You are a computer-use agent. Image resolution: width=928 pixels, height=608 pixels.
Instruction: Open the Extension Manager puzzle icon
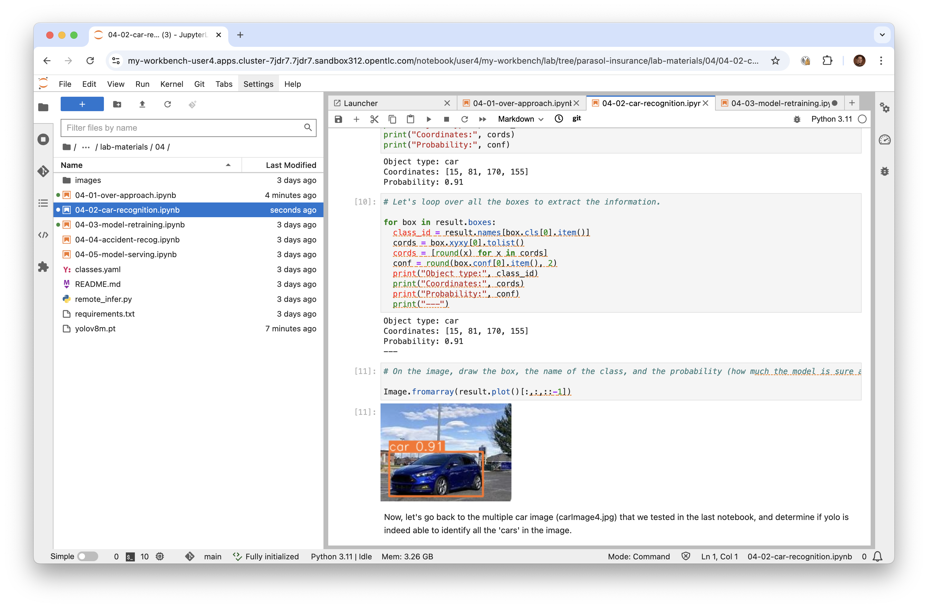(43, 267)
